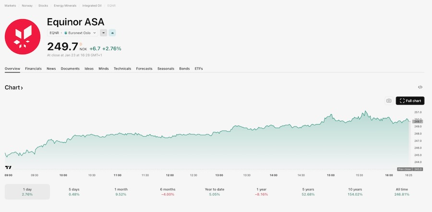
Task: Click the Prev close label on price axis
Action: tap(404, 169)
